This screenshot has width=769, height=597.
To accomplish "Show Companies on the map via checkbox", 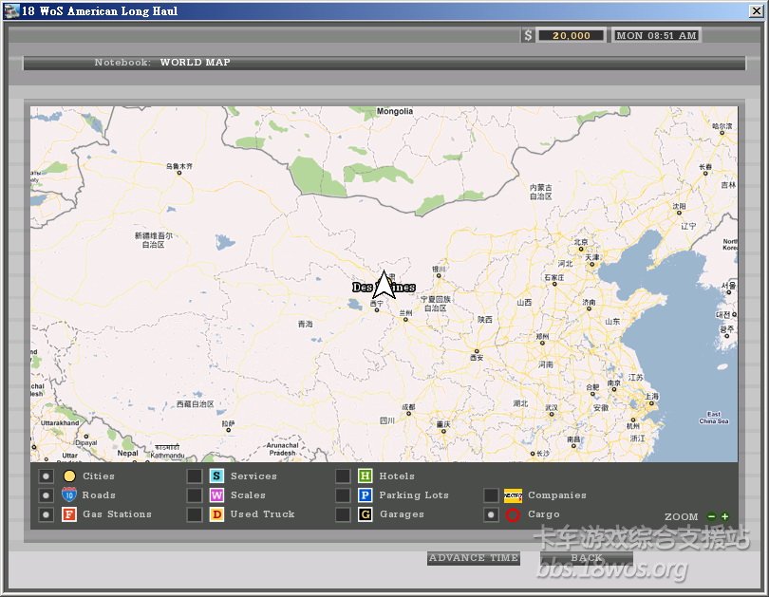I will point(491,495).
